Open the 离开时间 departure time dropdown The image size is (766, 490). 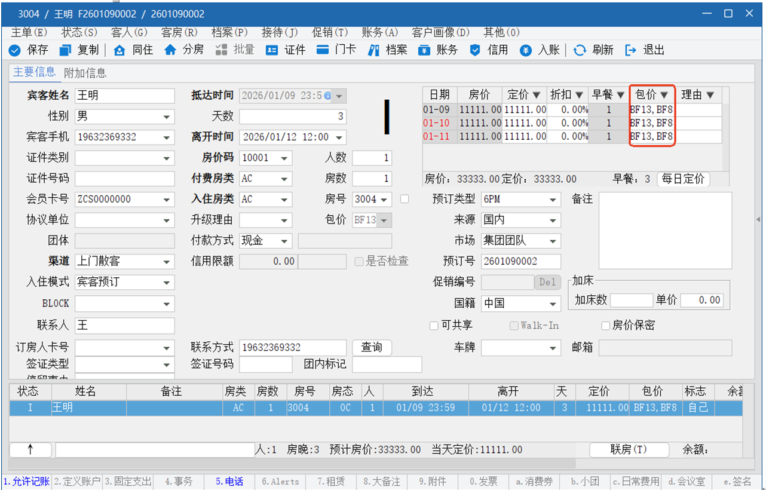pyautogui.click(x=339, y=137)
